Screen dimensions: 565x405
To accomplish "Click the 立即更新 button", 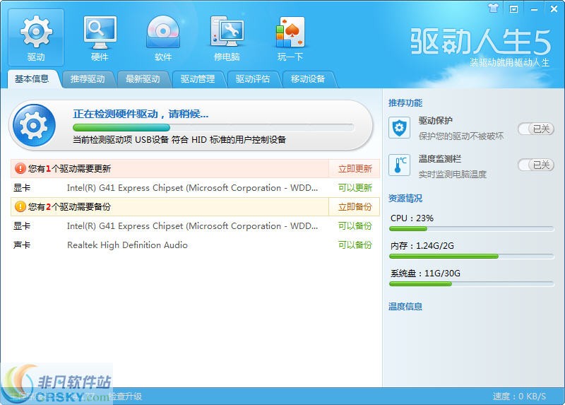I will pos(355,169).
